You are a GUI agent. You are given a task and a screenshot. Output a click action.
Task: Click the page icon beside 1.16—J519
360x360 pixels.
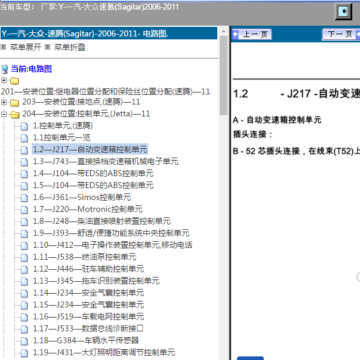click(24, 317)
